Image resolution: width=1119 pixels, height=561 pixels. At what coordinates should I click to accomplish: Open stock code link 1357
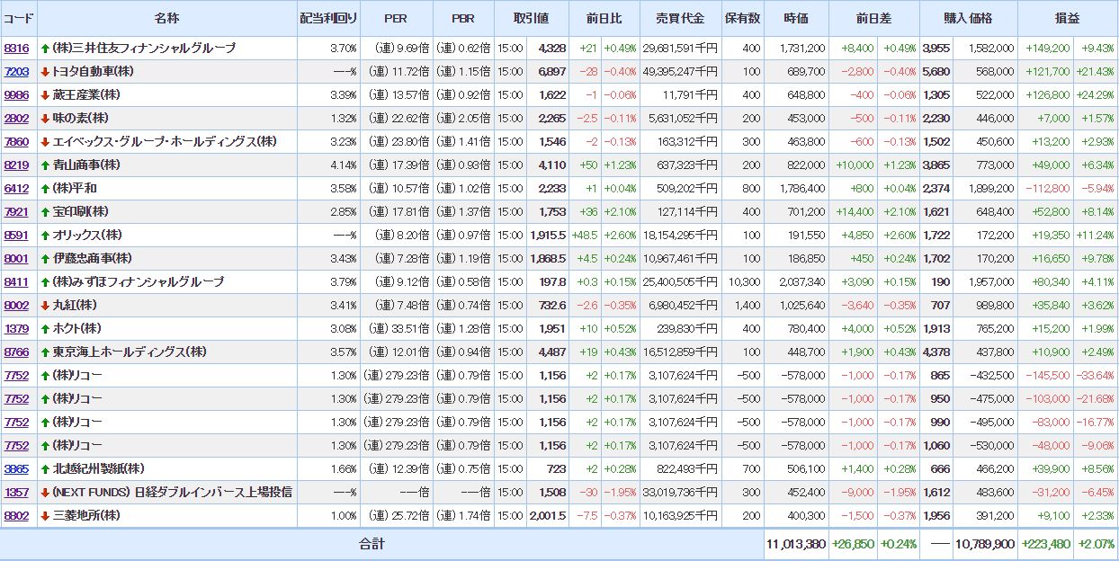click(x=16, y=492)
